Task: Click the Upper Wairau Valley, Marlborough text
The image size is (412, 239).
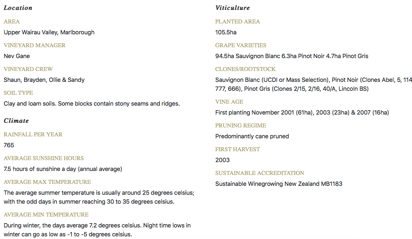Action: [x=49, y=32]
